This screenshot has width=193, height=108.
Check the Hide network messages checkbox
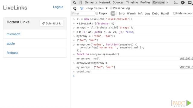[x=174, y=13]
